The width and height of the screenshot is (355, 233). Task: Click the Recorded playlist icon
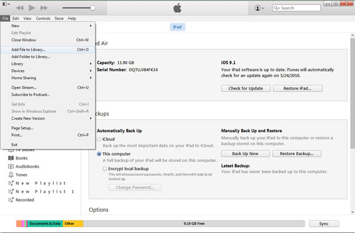point(11,200)
